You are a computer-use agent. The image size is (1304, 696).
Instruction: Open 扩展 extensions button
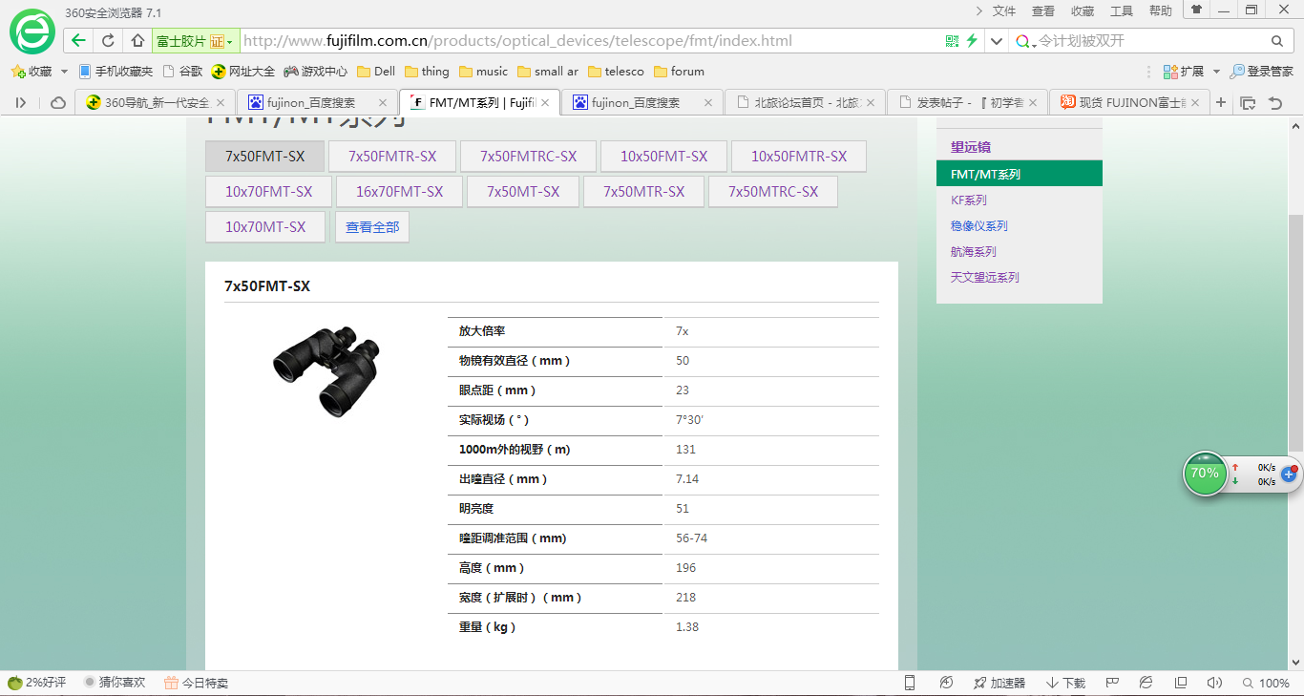coord(1184,72)
